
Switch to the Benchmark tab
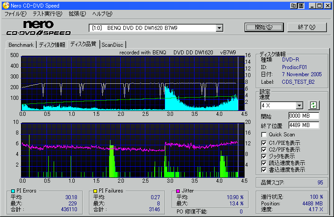point(21,45)
